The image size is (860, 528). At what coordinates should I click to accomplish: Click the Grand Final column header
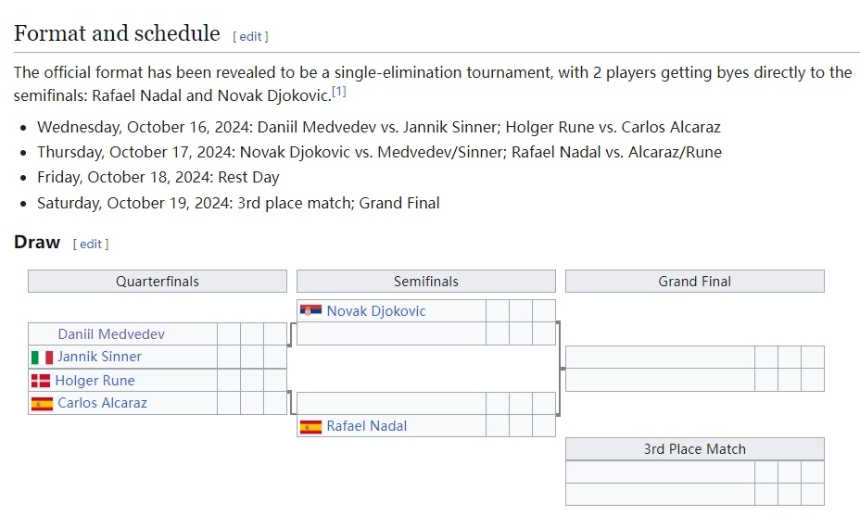click(x=695, y=282)
